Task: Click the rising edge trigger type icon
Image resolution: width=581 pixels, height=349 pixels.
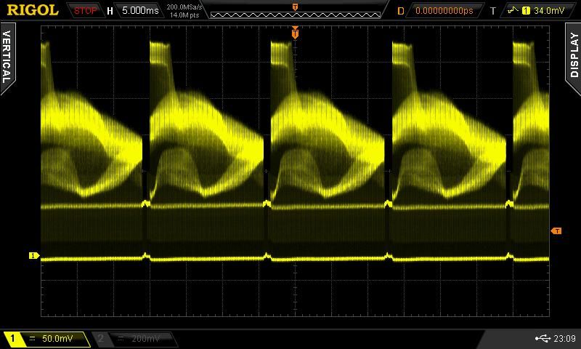Action: pyautogui.click(x=514, y=11)
